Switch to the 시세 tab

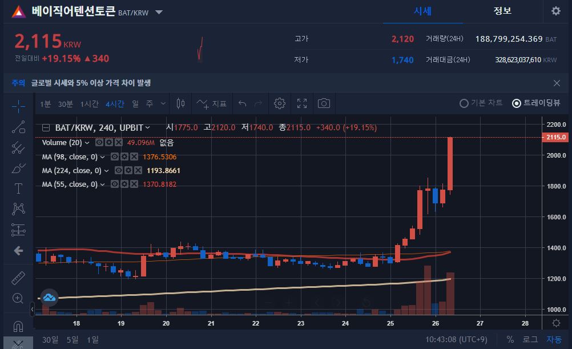tap(422, 11)
